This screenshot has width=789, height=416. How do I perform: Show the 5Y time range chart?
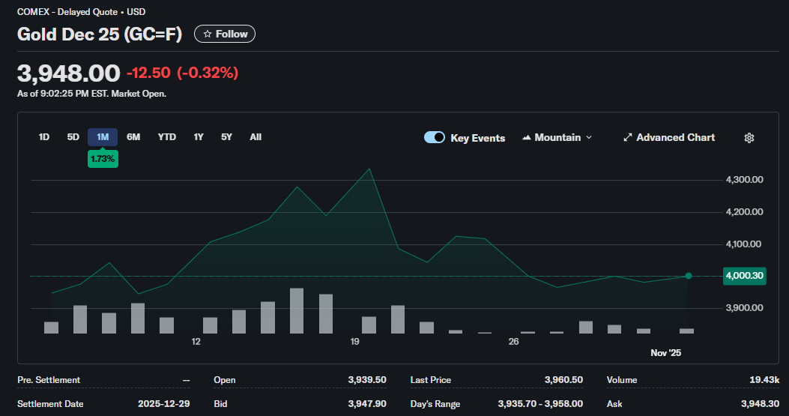[x=226, y=137]
